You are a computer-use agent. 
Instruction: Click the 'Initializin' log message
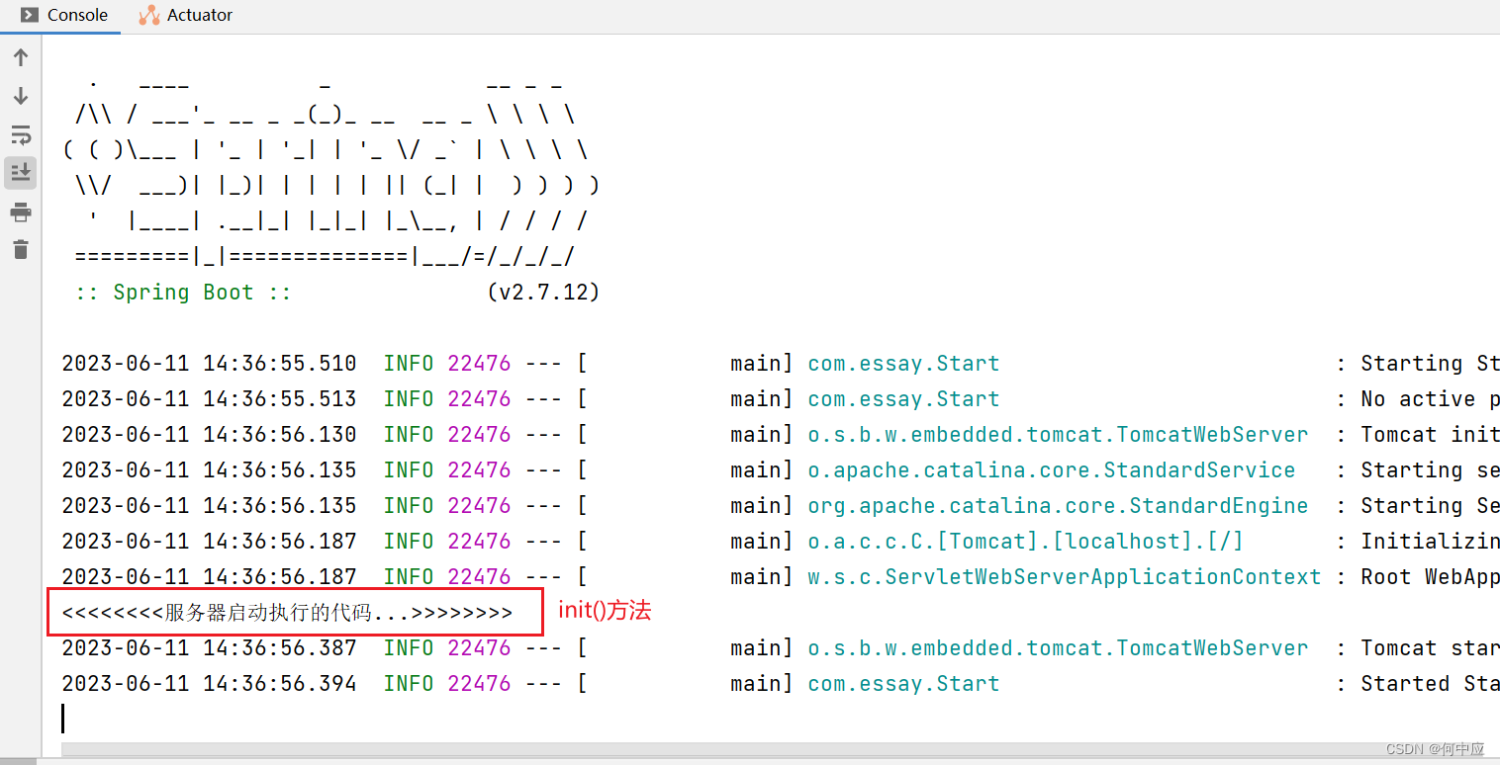pos(1430,542)
